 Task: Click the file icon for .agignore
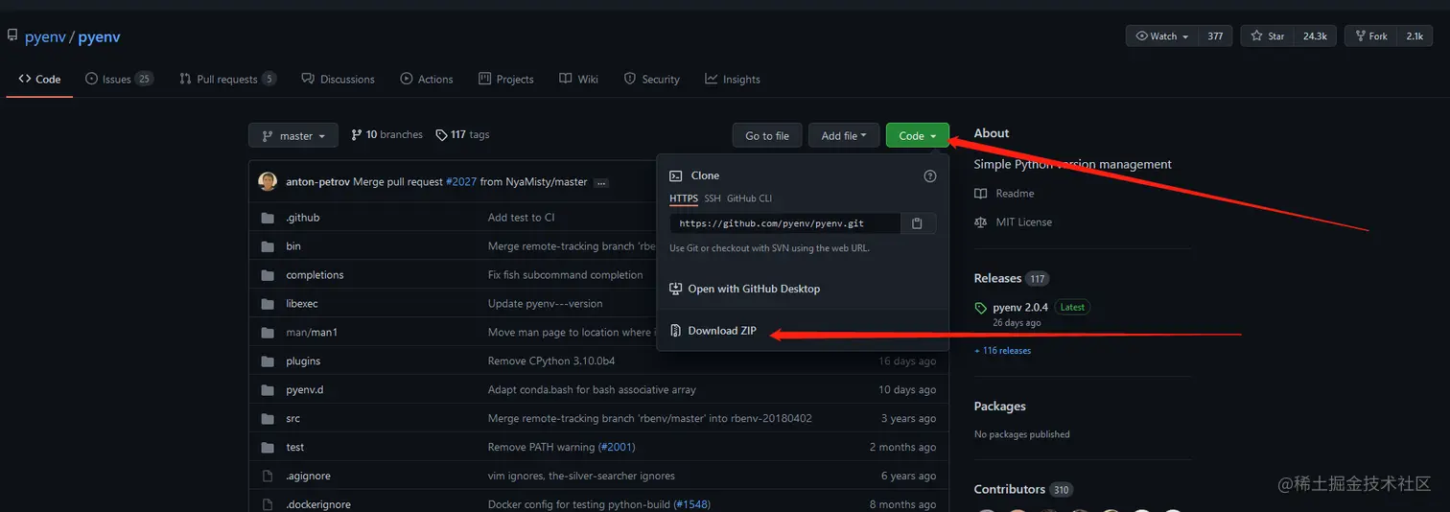point(268,477)
